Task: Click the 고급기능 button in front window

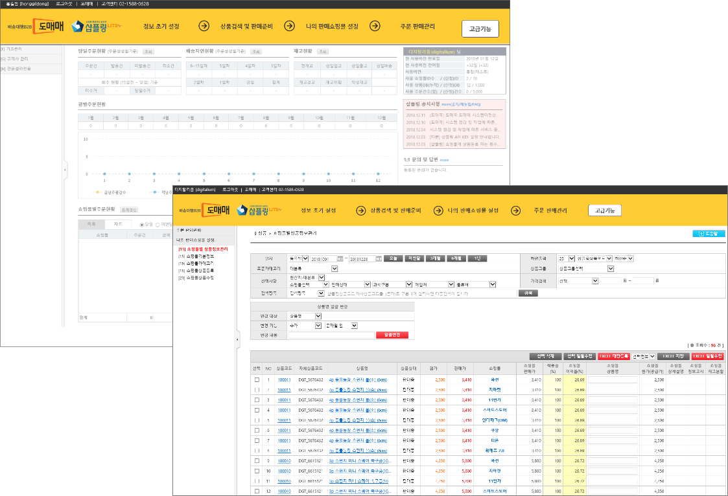Action: (x=604, y=210)
